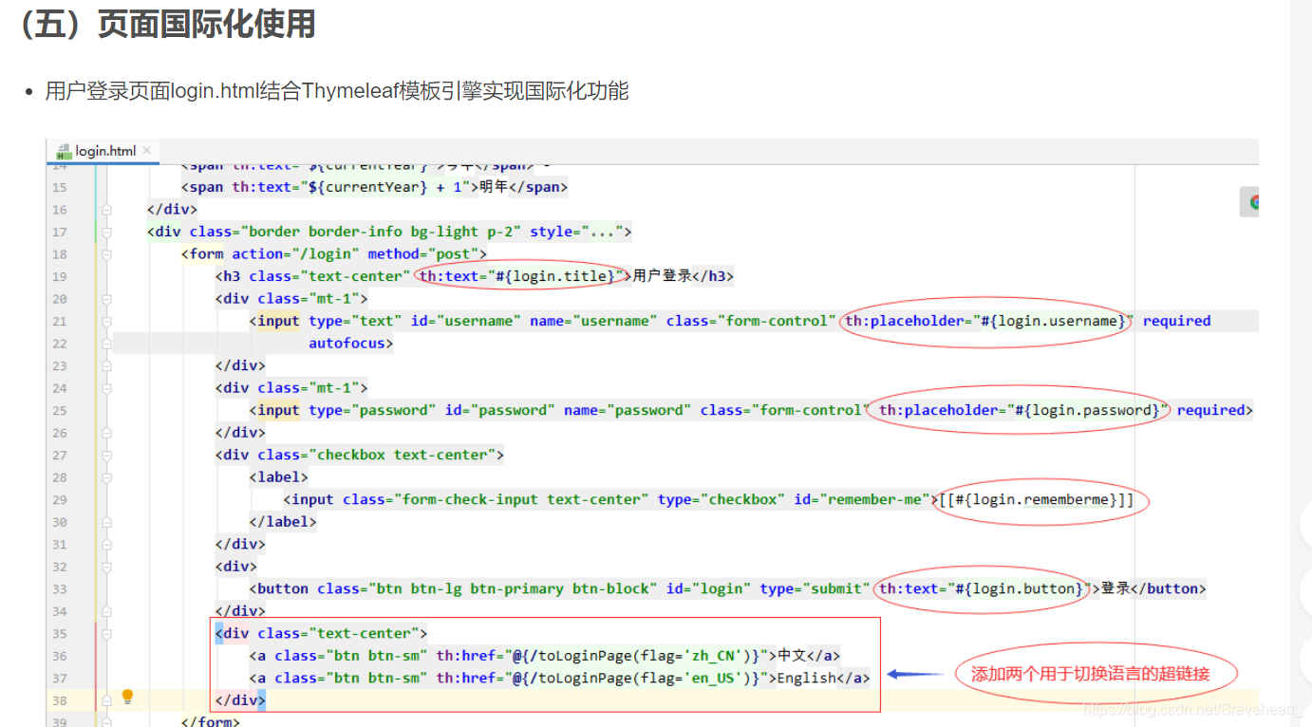The width and height of the screenshot is (1312, 727).
Task: Click the id="username" attribute on line 21
Action: pos(465,321)
